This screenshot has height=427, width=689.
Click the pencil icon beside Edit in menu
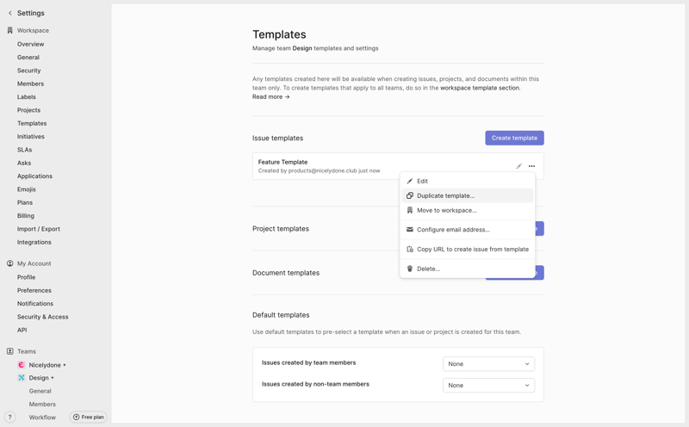[410, 181]
